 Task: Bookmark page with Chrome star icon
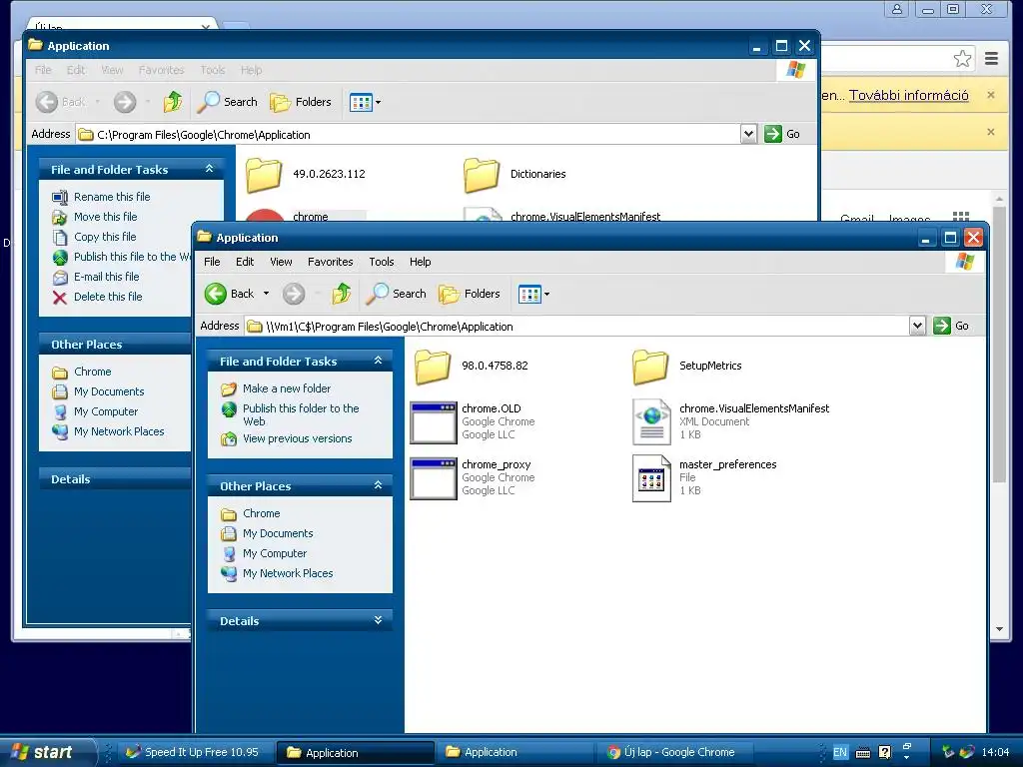tap(962, 59)
